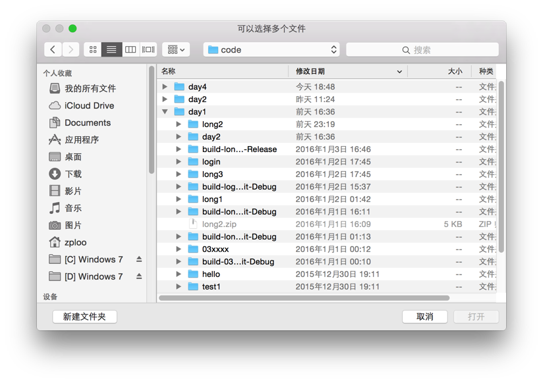
Task: Open [C] Windows 7 volume in sidebar
Action: (86, 259)
